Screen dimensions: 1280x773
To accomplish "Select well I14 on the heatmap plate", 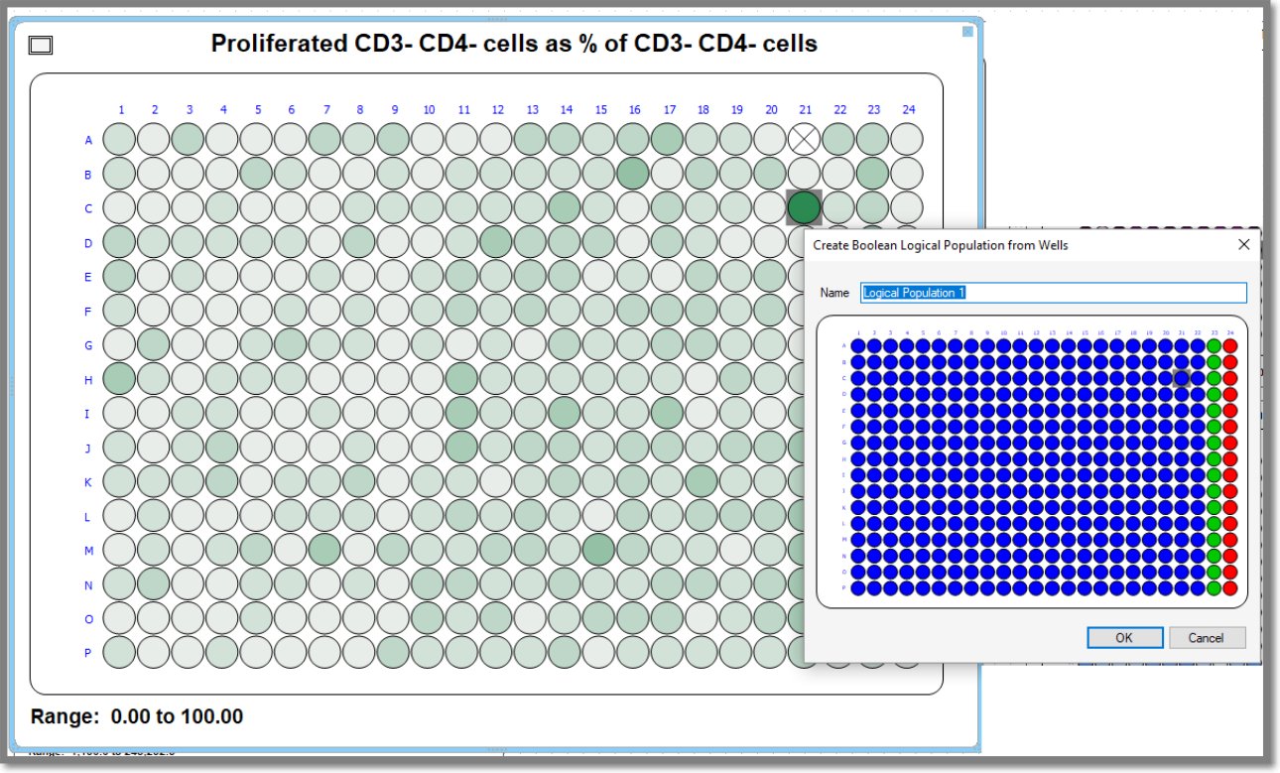I will [x=565, y=414].
